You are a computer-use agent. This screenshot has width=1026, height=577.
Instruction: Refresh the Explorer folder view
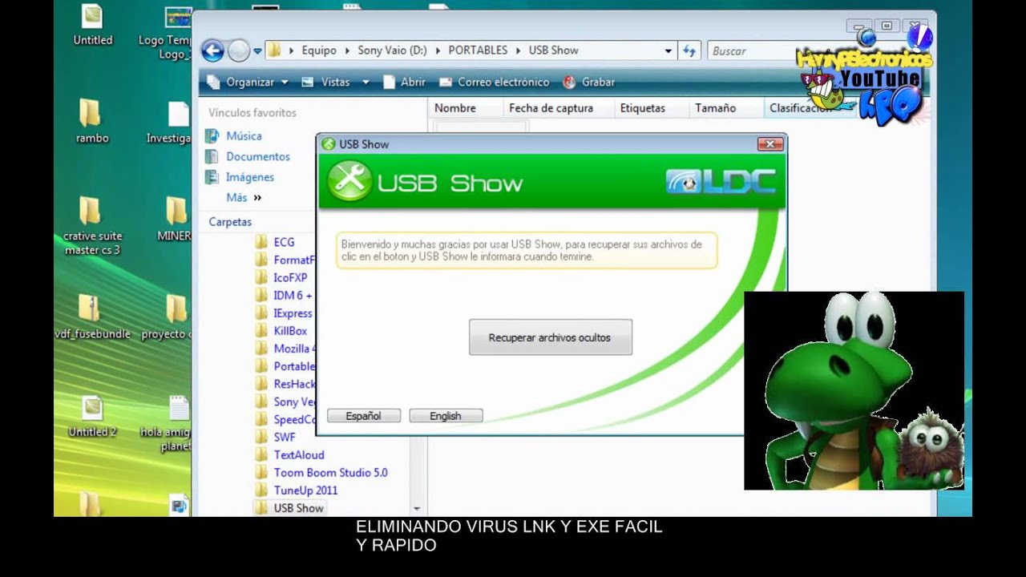[689, 50]
